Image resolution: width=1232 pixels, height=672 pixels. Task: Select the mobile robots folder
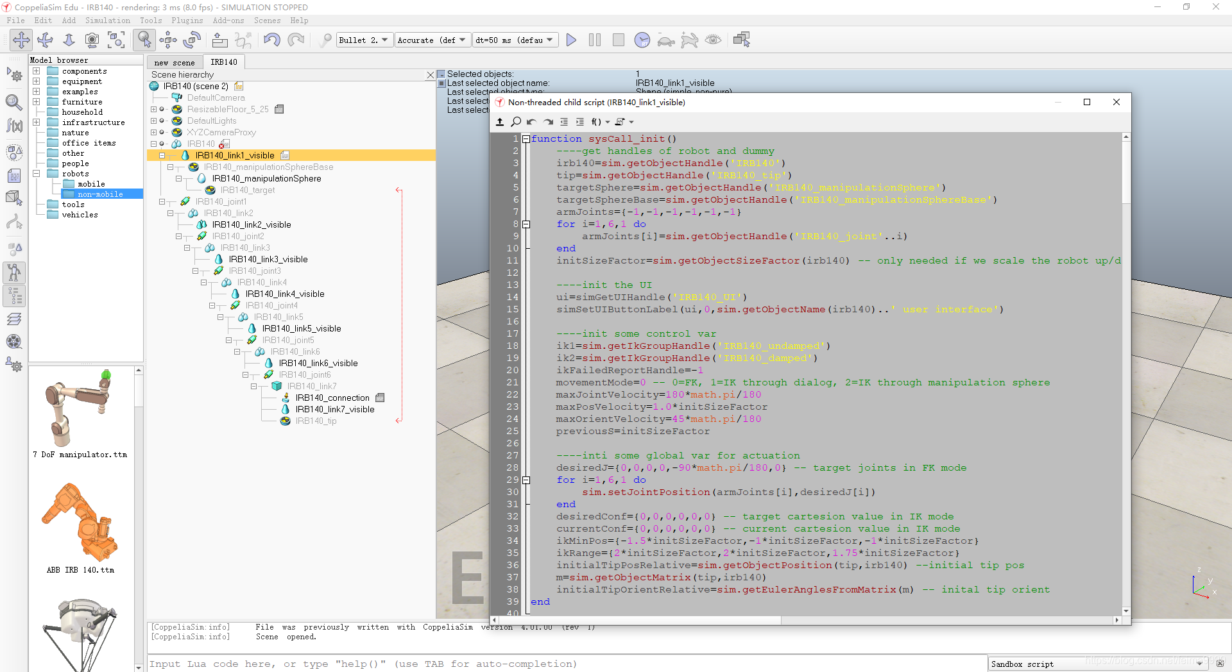(x=91, y=184)
